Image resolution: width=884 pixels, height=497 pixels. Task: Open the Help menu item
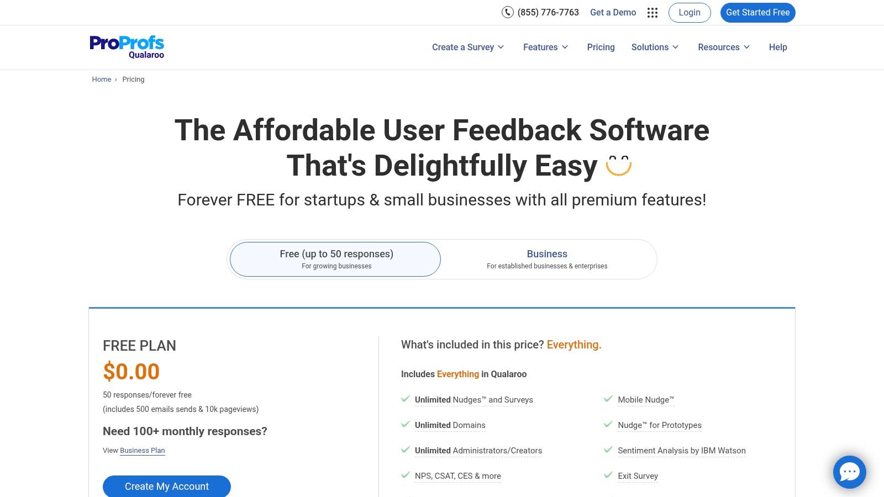point(778,47)
